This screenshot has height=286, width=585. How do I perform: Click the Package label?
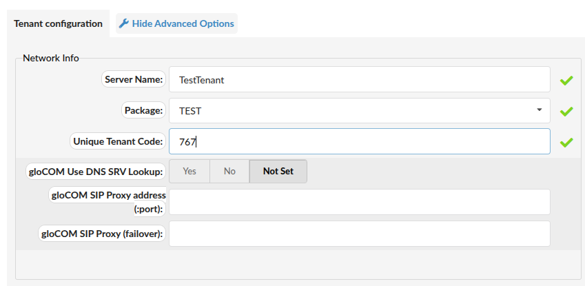pos(143,110)
